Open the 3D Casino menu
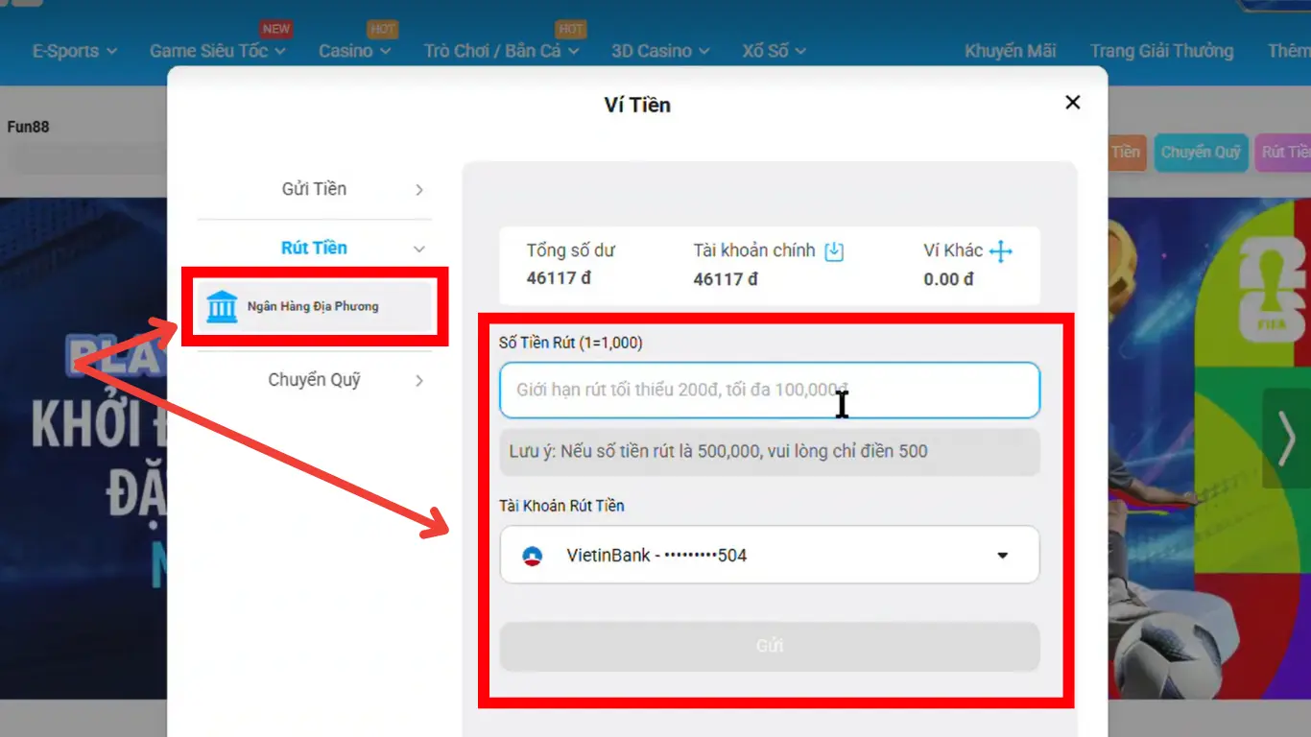 660,51
